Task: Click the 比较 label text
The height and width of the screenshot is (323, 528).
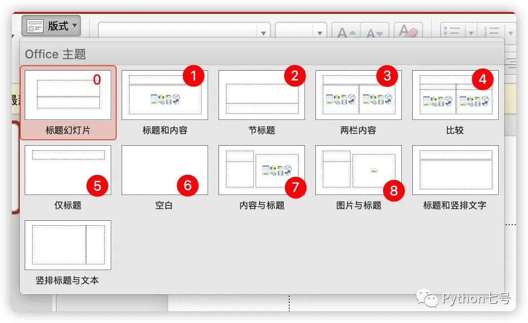Action: pos(455,130)
